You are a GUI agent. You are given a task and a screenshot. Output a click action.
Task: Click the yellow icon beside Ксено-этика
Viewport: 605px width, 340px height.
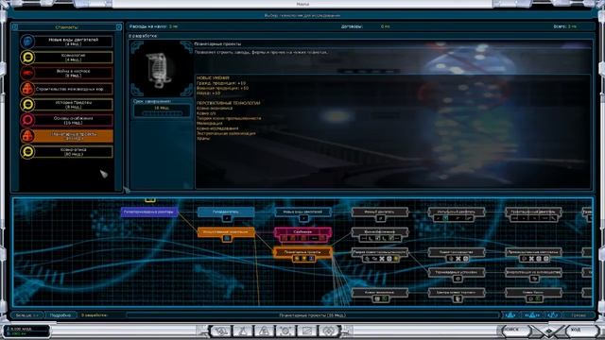[27, 151]
